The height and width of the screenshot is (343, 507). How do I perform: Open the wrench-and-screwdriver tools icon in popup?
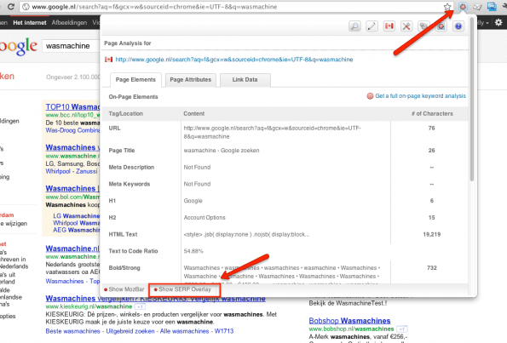coord(406,26)
